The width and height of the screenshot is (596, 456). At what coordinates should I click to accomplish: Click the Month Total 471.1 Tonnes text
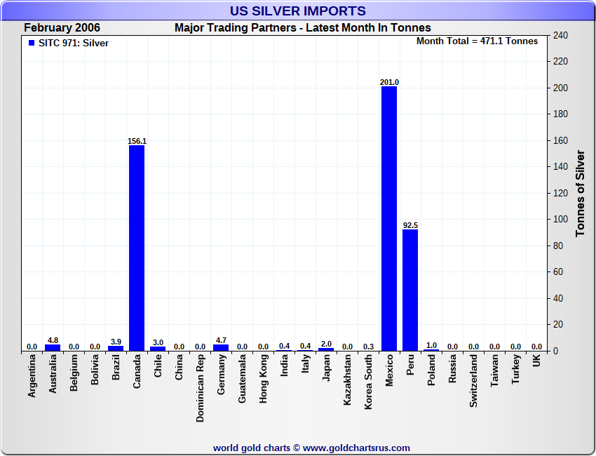click(x=477, y=41)
